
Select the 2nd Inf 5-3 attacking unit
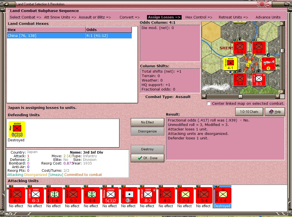coord(73,195)
